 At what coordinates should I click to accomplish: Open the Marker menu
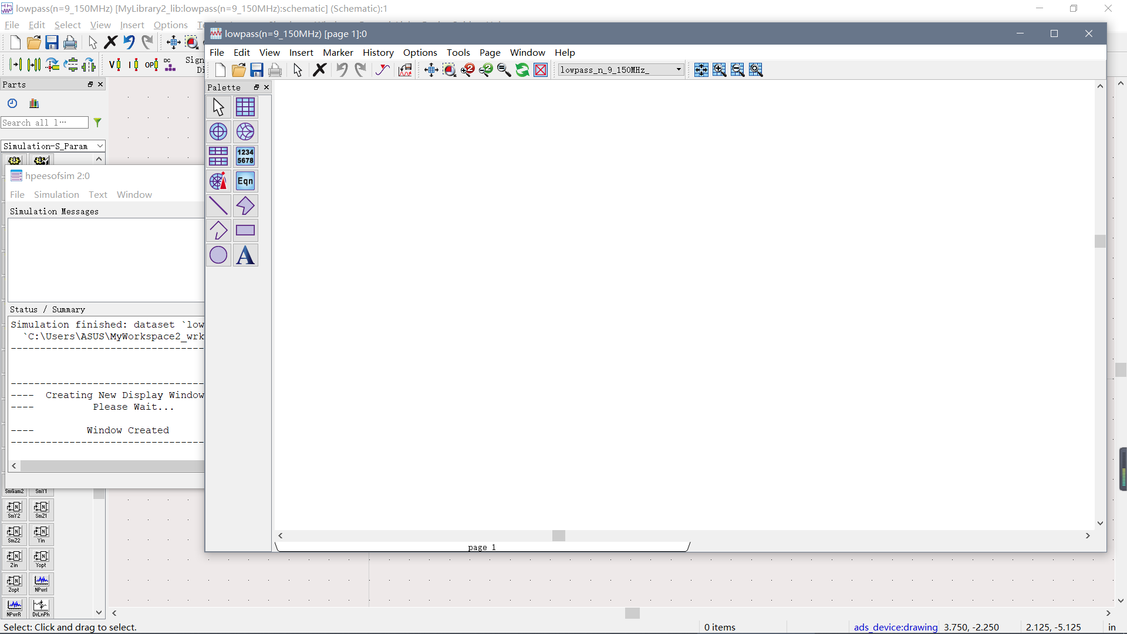point(338,52)
